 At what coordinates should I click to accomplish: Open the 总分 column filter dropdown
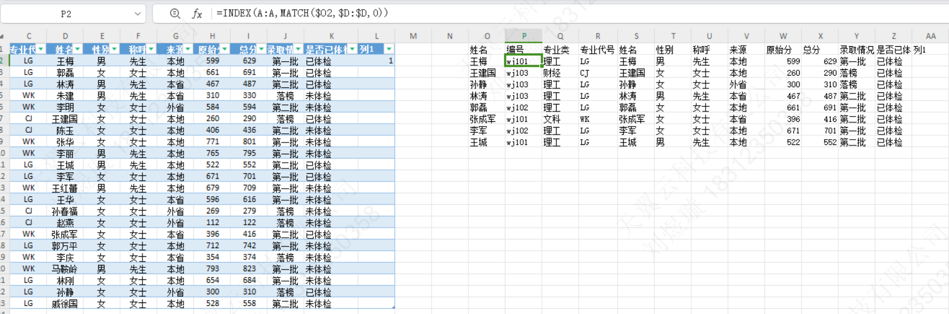(x=261, y=49)
